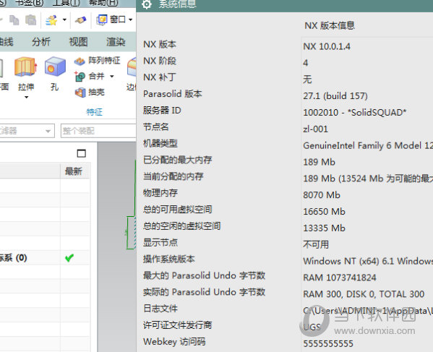This screenshot has height=352, width=433.
Task: Switch to the 分析 ribbon tab
Action: (x=41, y=42)
